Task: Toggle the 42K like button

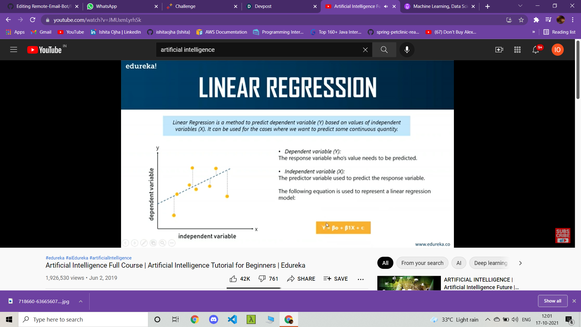Action: [239, 279]
